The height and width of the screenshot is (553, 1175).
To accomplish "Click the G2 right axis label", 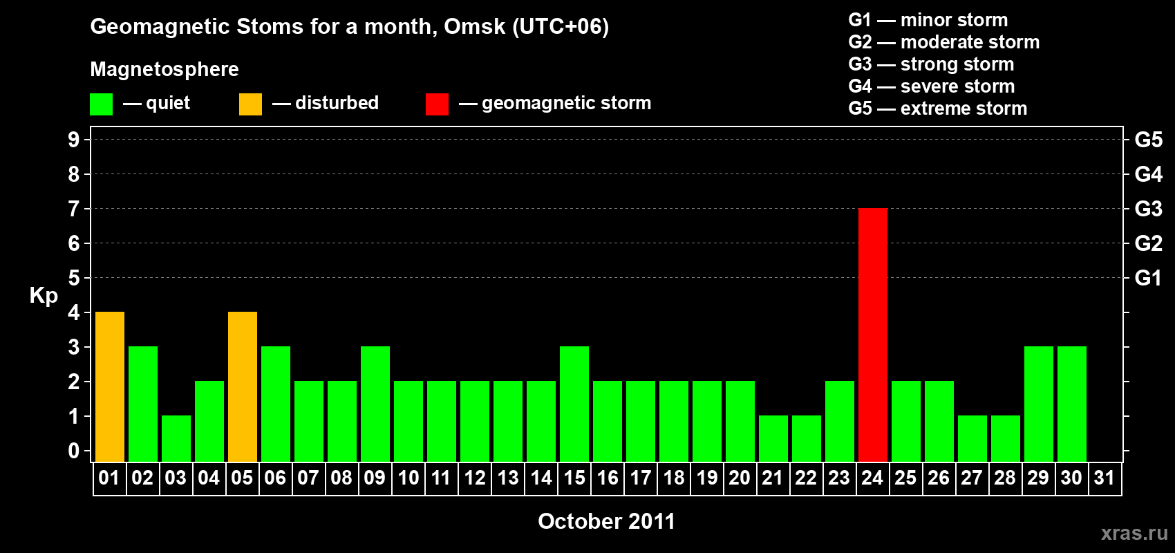I will tap(1148, 243).
